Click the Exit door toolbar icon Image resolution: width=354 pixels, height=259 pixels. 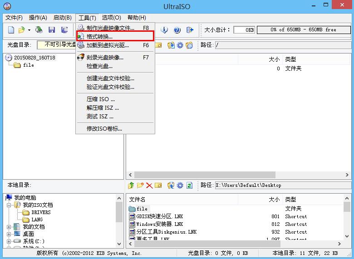pos(190,30)
